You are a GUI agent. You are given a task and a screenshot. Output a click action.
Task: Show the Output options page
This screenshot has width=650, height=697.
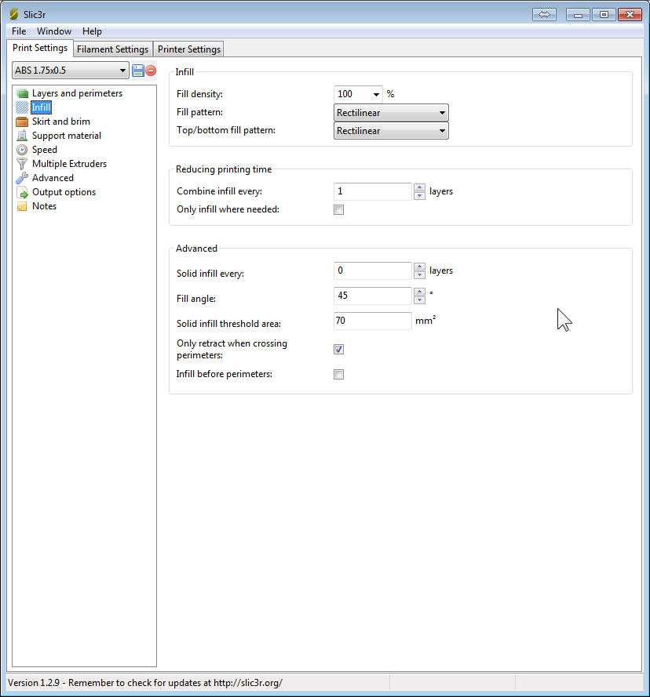coord(64,192)
